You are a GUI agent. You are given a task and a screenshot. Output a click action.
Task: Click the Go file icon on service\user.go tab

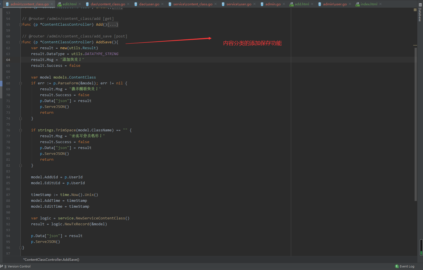tap(223, 4)
